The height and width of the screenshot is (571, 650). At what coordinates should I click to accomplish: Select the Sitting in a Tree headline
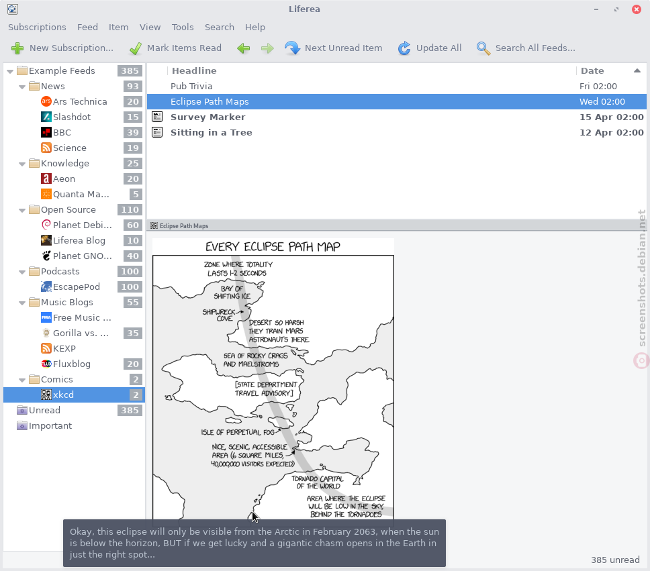212,133
